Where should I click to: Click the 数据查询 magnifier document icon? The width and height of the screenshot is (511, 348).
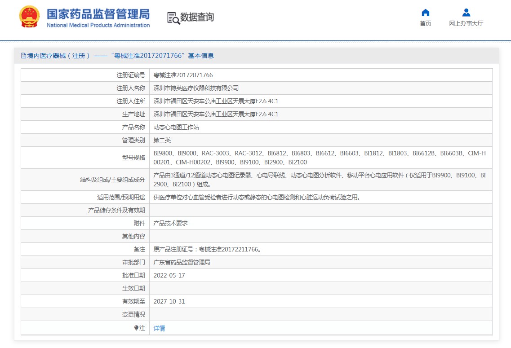pos(173,18)
